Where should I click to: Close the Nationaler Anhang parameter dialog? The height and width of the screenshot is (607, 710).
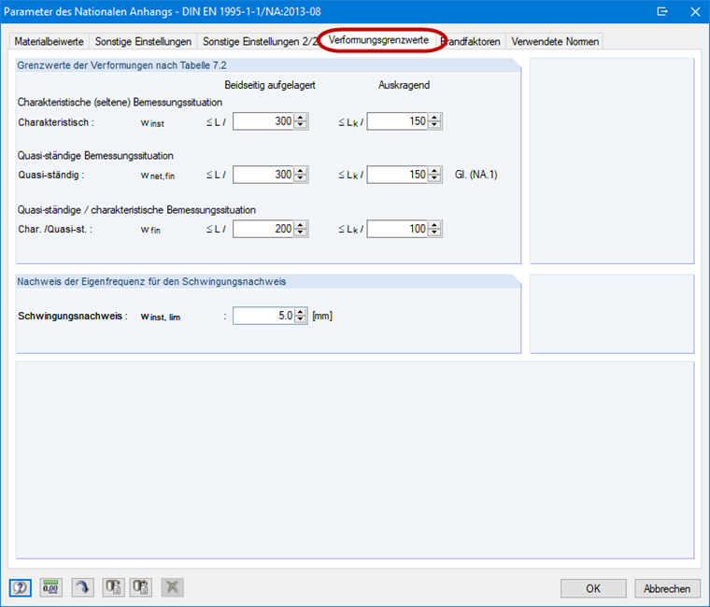(695, 11)
